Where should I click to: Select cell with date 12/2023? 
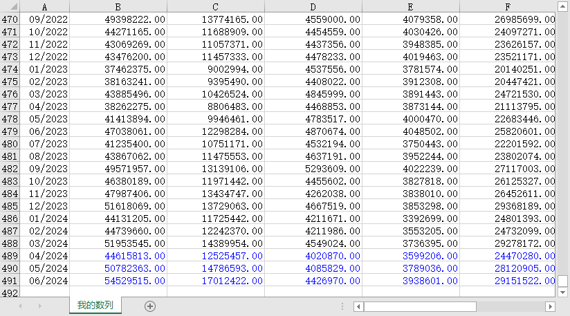pyautogui.click(x=44, y=206)
